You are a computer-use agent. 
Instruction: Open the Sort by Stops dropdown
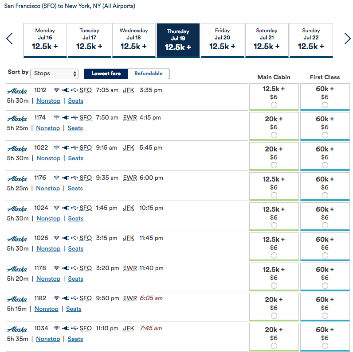click(54, 73)
